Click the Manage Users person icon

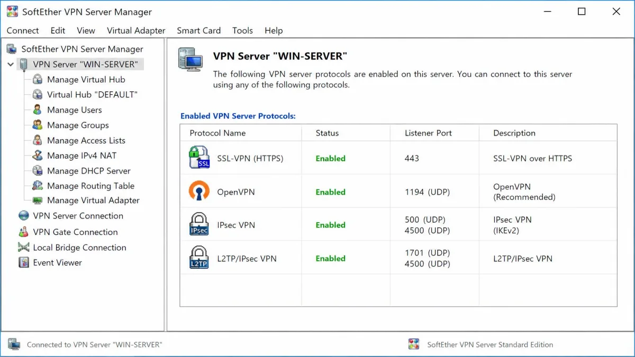(x=37, y=110)
